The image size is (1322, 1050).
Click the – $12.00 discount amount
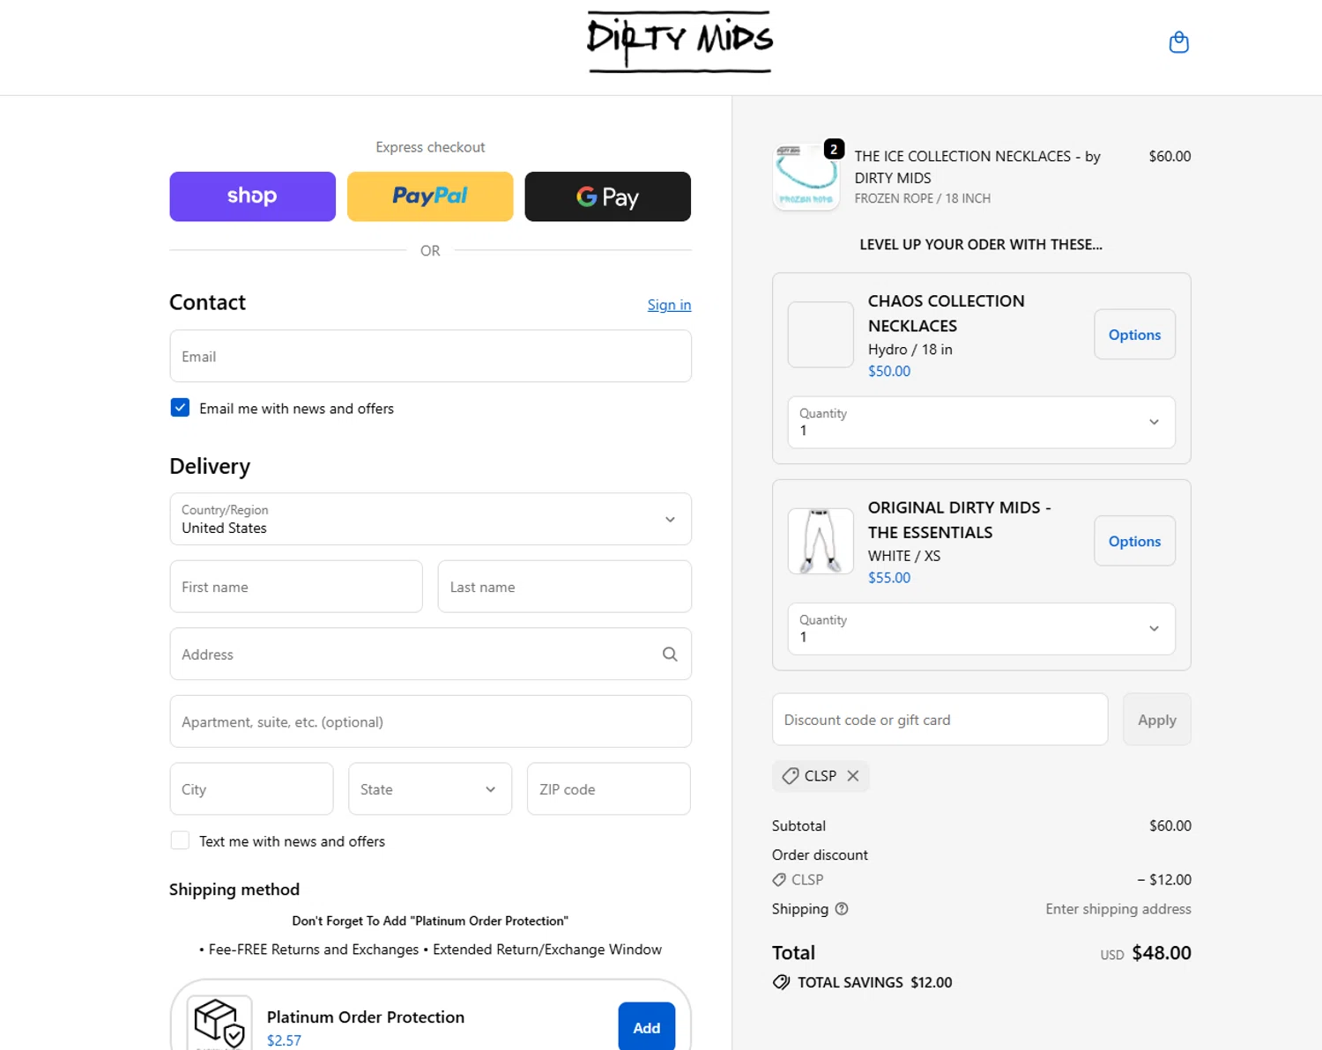pos(1163,880)
